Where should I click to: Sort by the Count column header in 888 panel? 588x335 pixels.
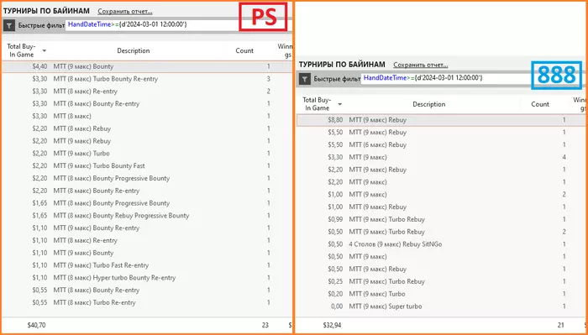pyautogui.click(x=540, y=104)
